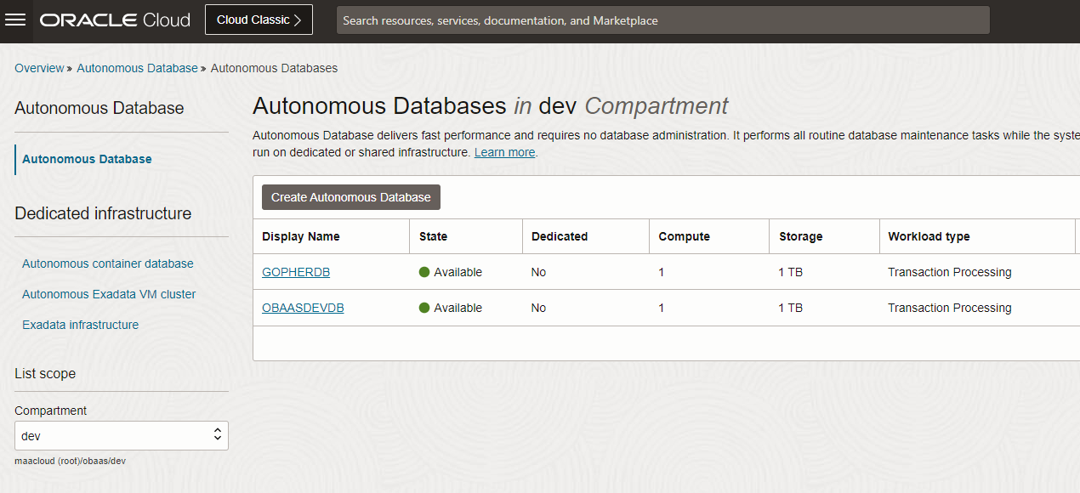Select Autonomous Database in the sidebar
Image resolution: width=1080 pixels, height=493 pixels.
[x=87, y=159]
